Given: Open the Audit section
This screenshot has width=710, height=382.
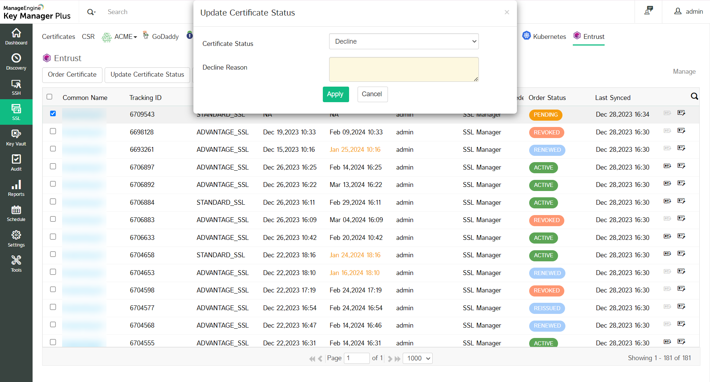Looking at the screenshot, I should tap(16, 162).
